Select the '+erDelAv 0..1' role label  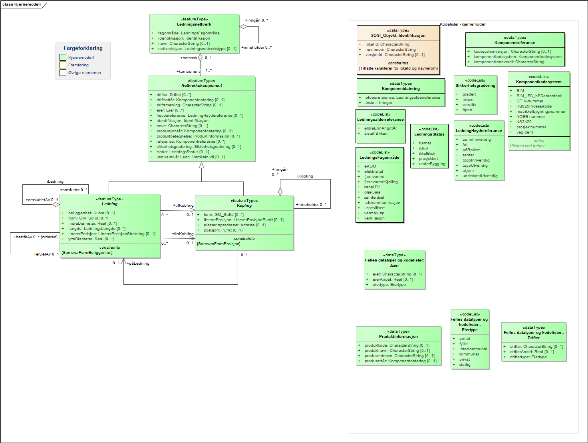pyautogui.click(x=46, y=254)
